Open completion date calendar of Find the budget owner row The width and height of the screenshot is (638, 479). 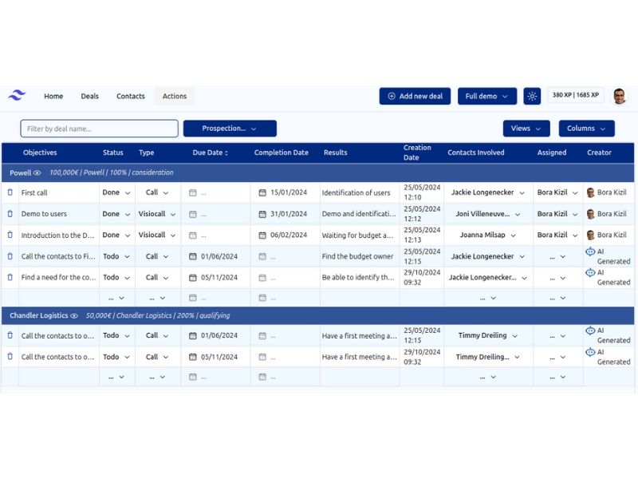262,256
